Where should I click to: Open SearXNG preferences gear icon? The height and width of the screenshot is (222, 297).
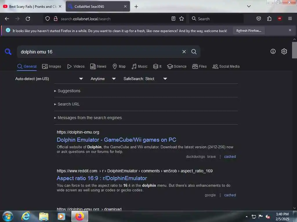coord(284,51)
